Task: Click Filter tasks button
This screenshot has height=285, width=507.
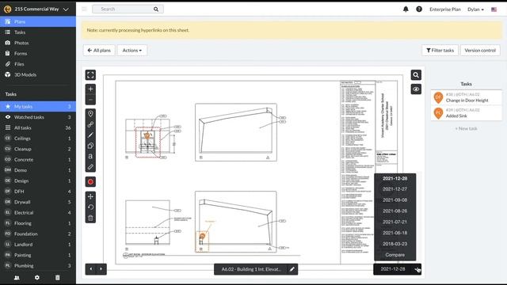Action: [x=440, y=51]
